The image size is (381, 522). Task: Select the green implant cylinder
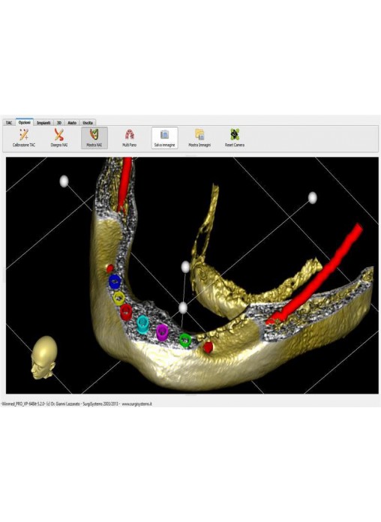185,340
